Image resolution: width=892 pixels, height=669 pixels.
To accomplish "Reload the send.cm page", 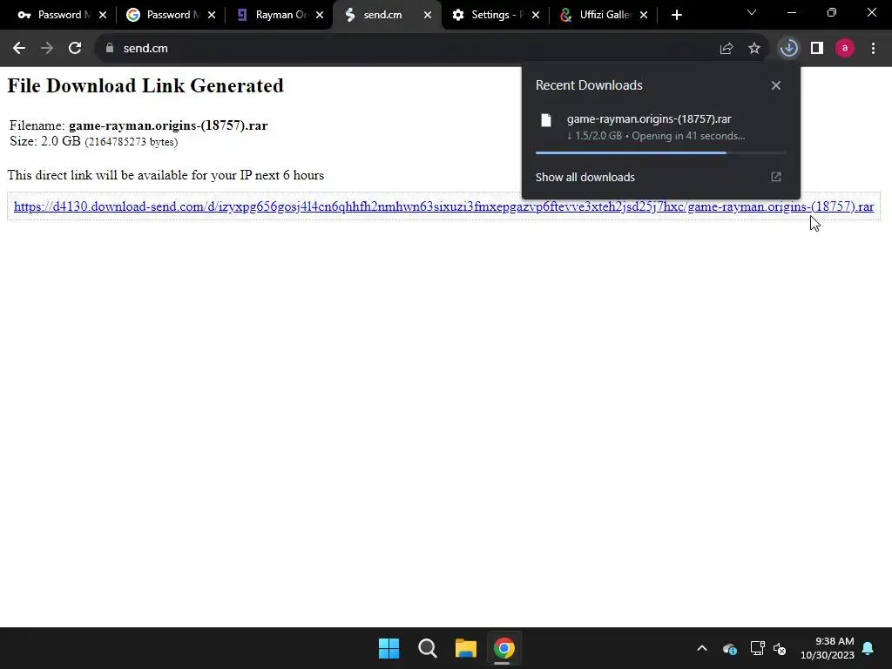I will (x=75, y=49).
